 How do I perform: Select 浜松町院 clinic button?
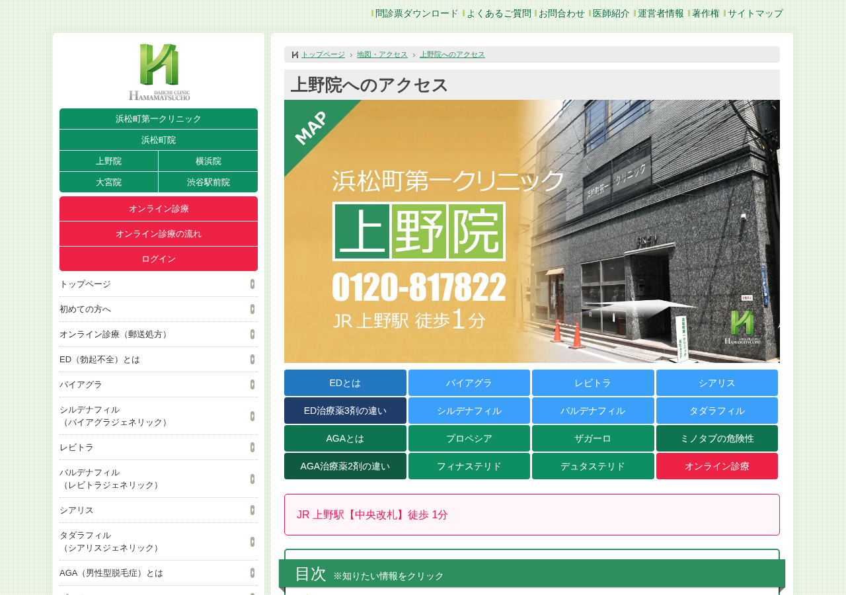pos(159,140)
